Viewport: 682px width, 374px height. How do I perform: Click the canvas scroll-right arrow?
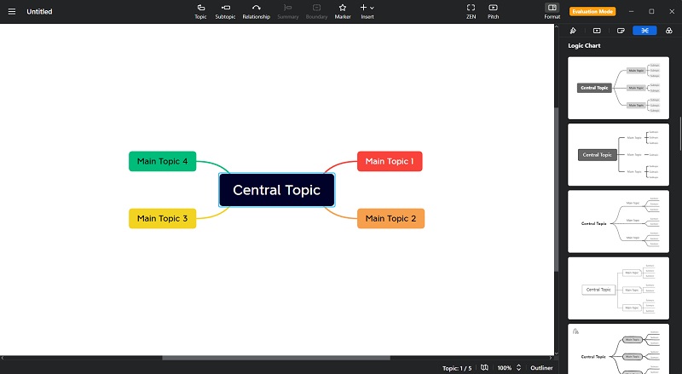[x=551, y=358]
